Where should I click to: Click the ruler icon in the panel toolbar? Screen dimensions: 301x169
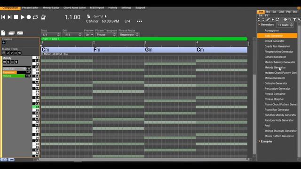point(268,19)
